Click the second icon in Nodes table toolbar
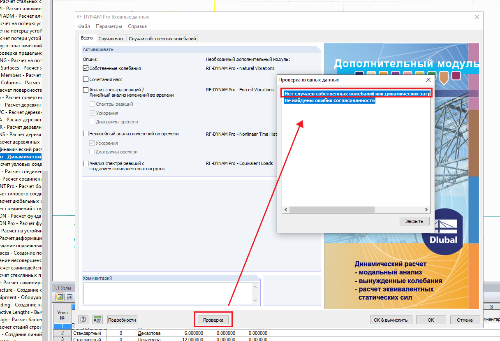The height and width of the screenshot is (341, 500). click(69, 297)
